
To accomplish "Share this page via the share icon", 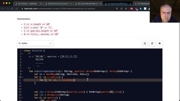I will 121,9.
